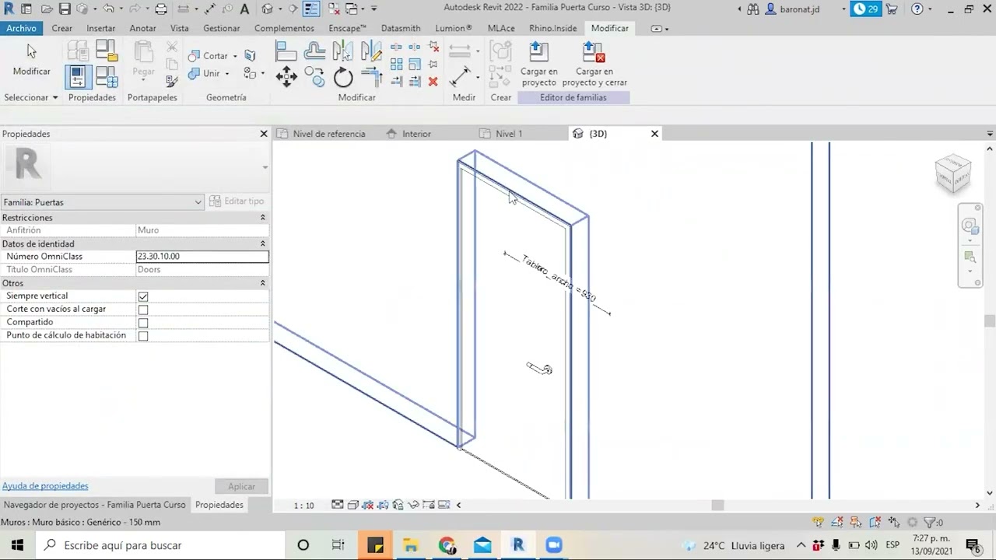Screen dimensions: 996x560
Task: Click the Array tool icon
Action: 397,65
